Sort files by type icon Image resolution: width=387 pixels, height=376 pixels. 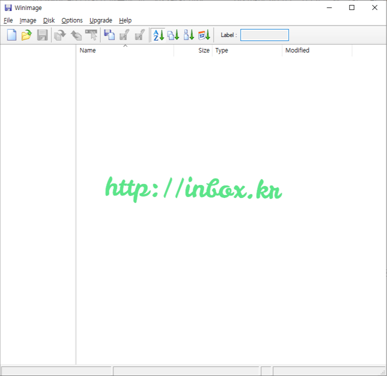coord(173,35)
